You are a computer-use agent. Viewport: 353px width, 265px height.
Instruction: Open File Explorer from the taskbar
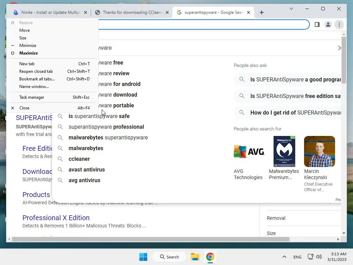click(x=195, y=257)
